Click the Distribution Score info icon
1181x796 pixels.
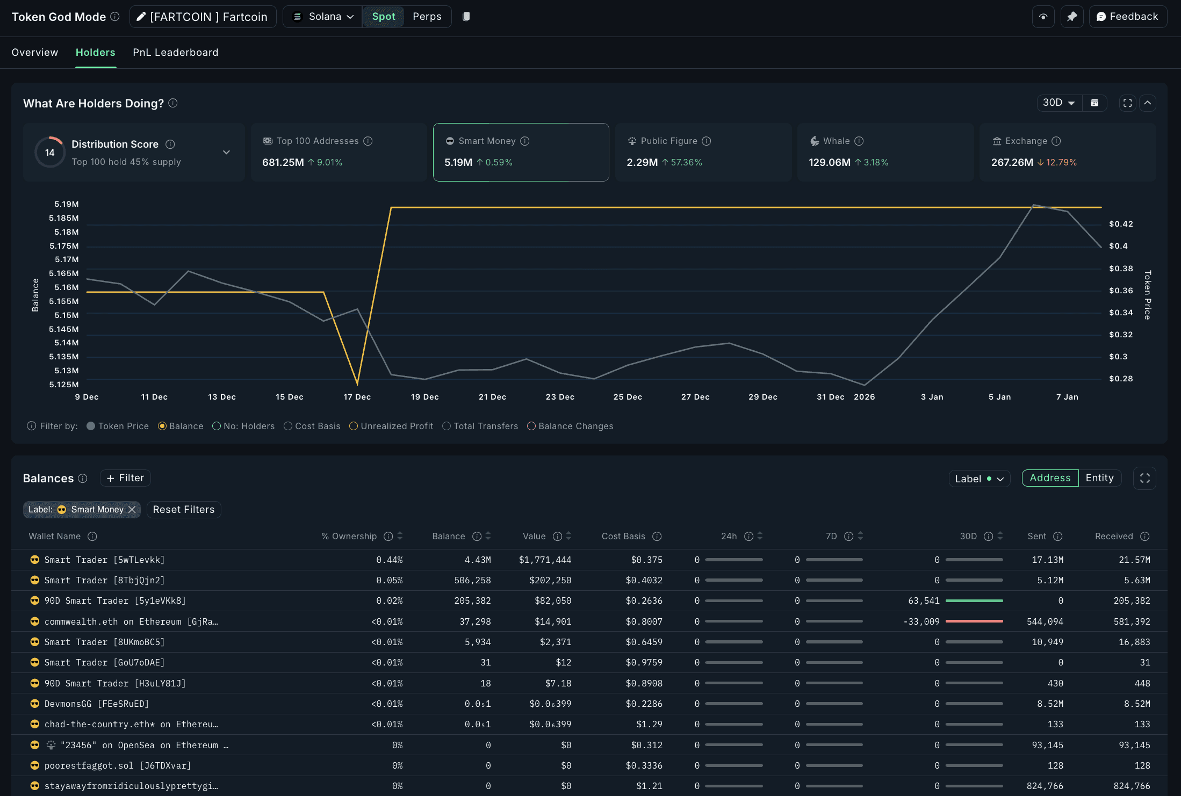pos(170,144)
